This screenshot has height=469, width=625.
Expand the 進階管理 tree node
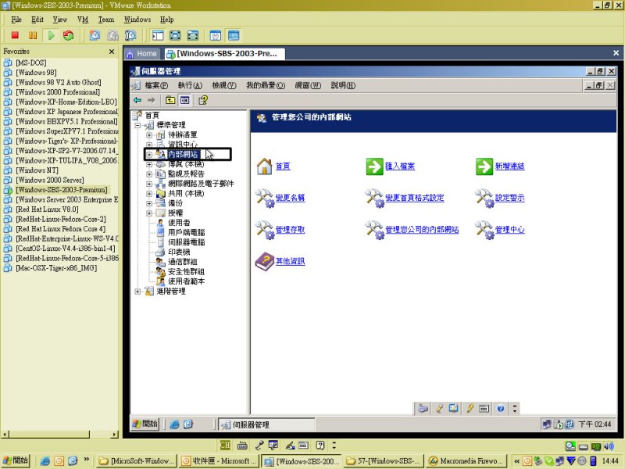[x=137, y=292]
